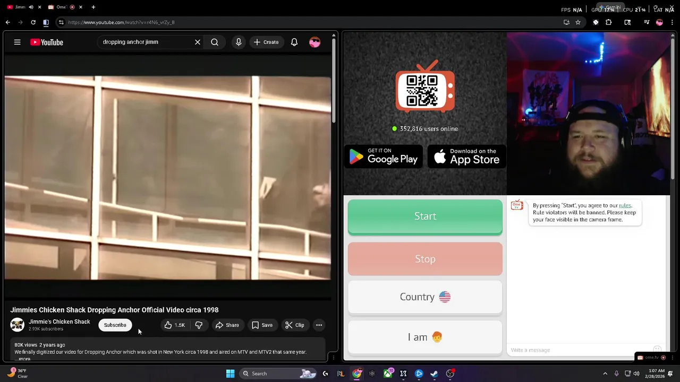The height and width of the screenshot is (382, 680).
Task: Expand description with ...more
Action: tap(23, 359)
